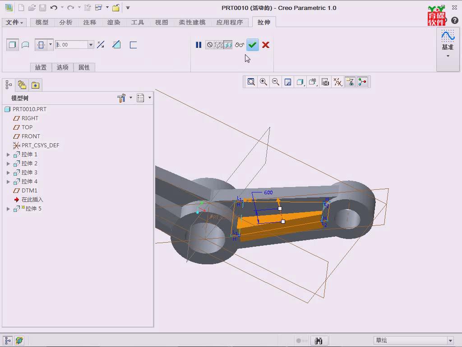Open the depth type dropdown arrow

point(51,45)
